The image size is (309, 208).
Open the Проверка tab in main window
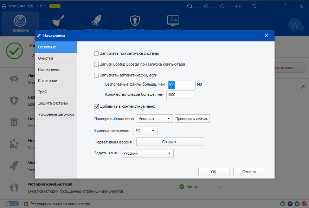click(20, 23)
